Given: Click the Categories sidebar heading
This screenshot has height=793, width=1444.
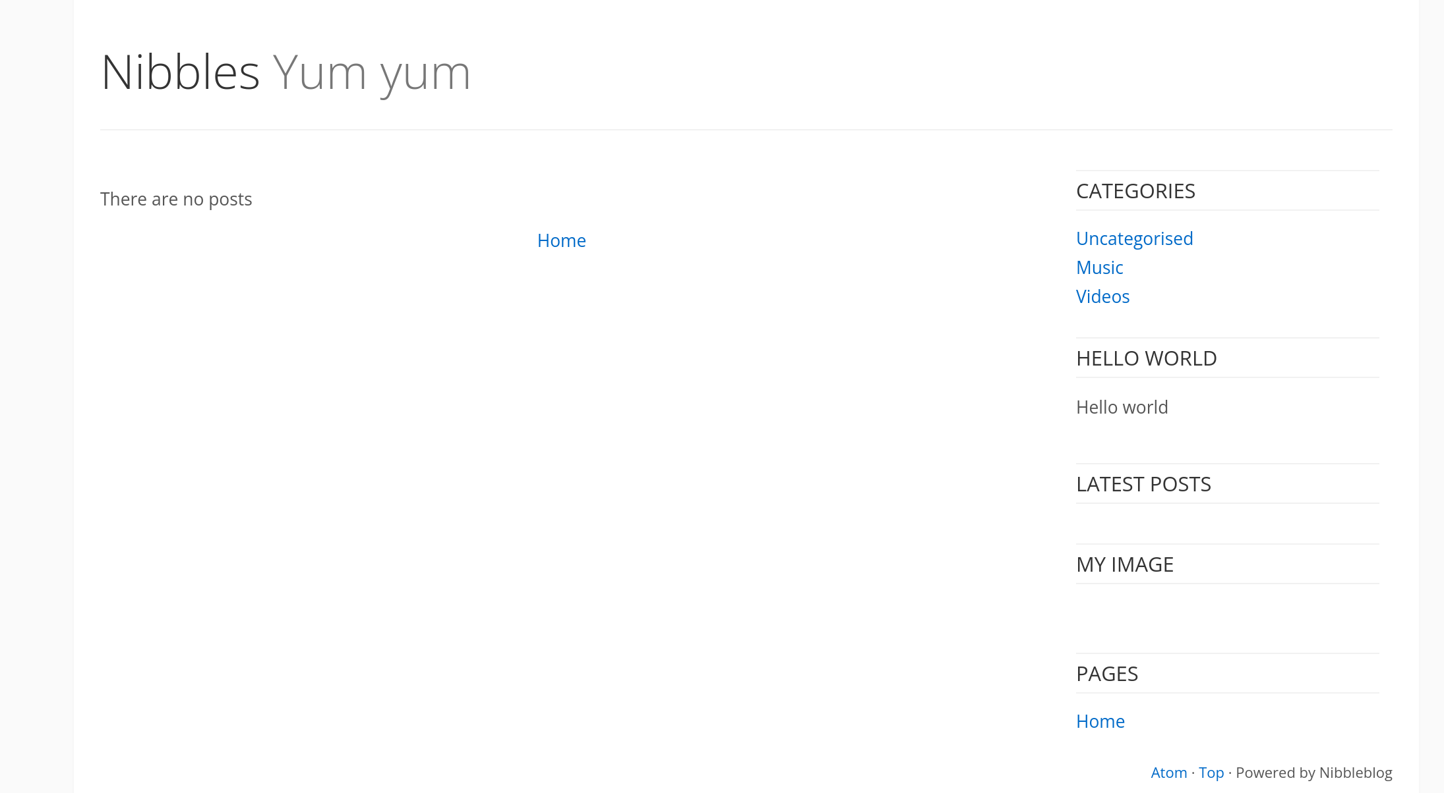Looking at the screenshot, I should point(1135,191).
